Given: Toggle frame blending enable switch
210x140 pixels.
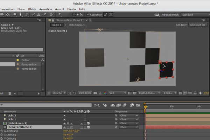Looking at the screenshot, I should [119, 105].
